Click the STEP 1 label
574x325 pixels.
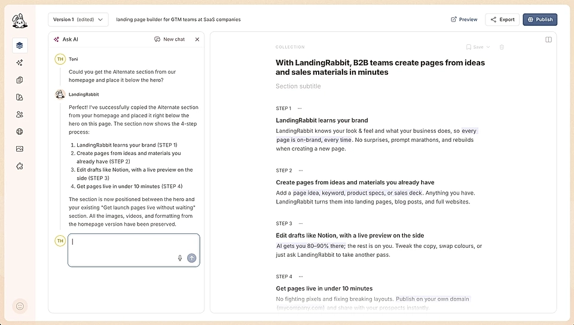click(283, 108)
